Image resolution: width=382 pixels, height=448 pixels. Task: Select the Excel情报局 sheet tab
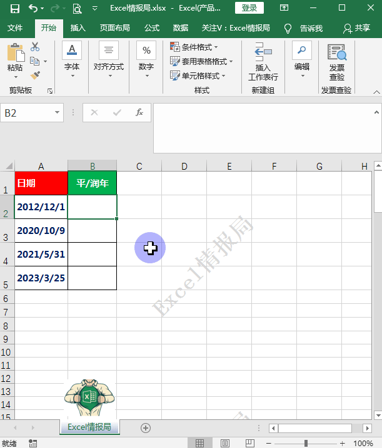(x=89, y=427)
